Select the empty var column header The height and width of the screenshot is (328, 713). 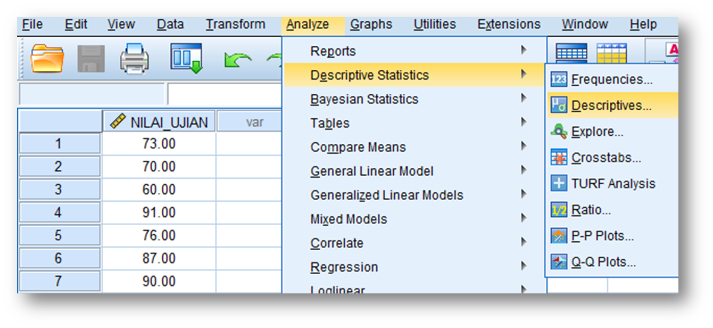coord(249,121)
